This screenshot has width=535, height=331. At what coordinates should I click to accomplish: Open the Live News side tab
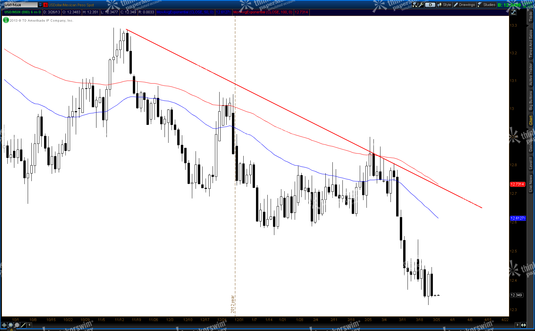(x=531, y=183)
